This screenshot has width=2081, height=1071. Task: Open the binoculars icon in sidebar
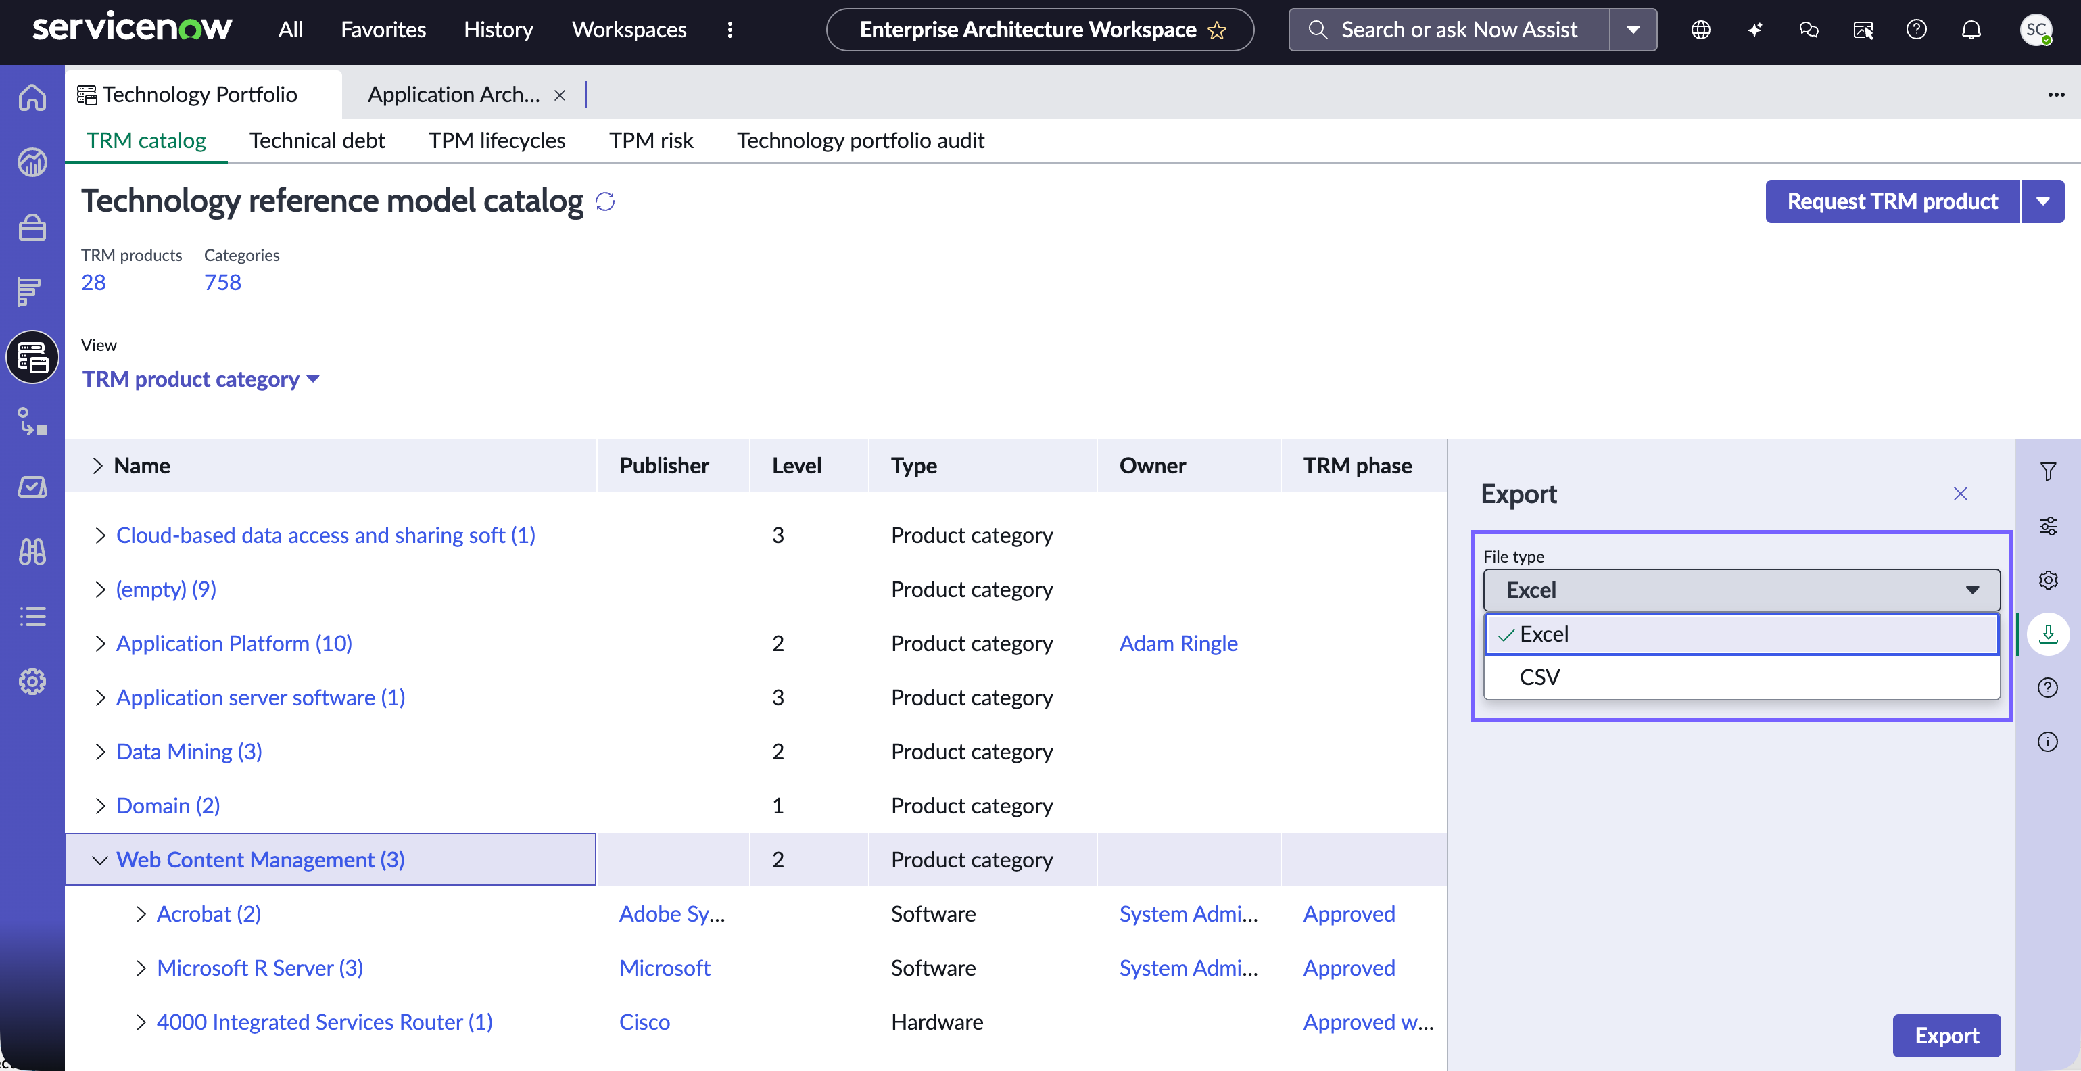tap(32, 552)
